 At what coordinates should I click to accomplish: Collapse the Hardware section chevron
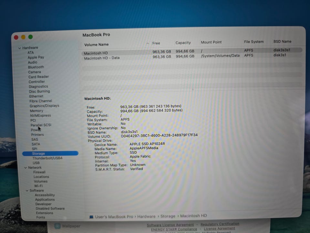coord(20,48)
